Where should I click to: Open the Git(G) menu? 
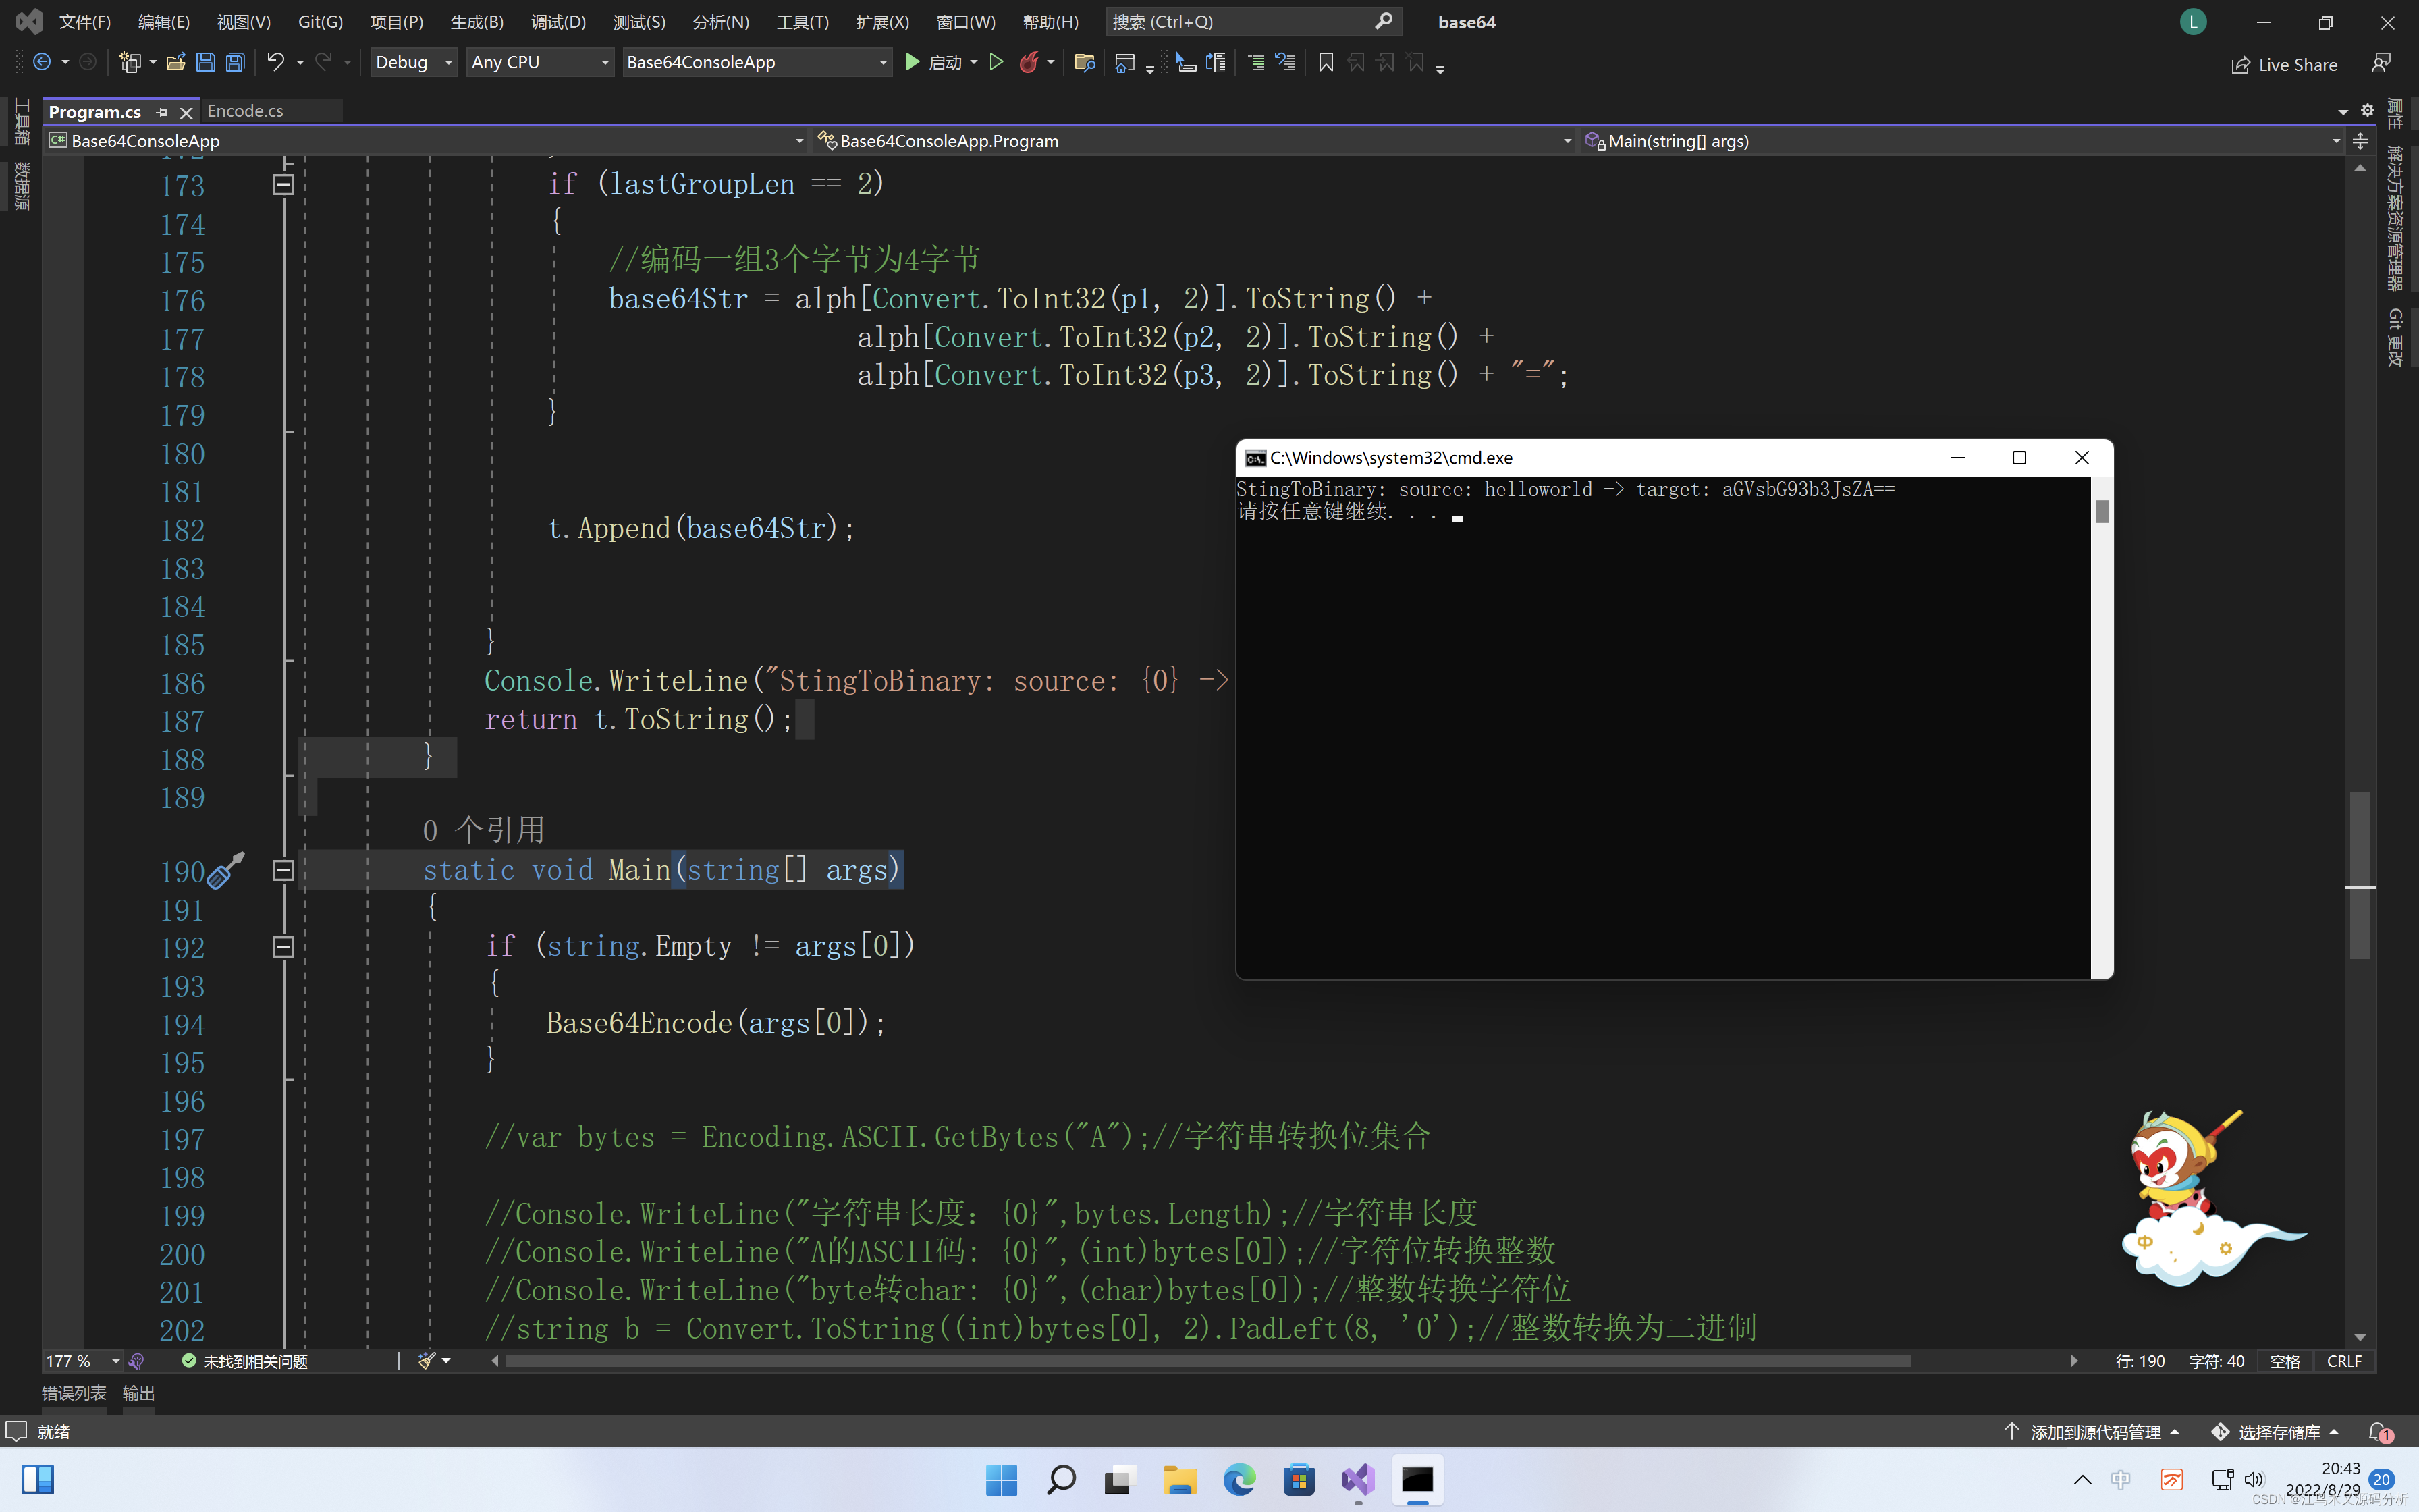click(x=319, y=21)
